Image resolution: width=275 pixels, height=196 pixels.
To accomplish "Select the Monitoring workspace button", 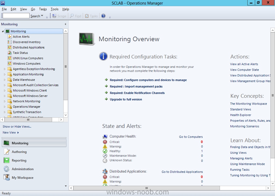I will pyautogui.click(x=34, y=143).
